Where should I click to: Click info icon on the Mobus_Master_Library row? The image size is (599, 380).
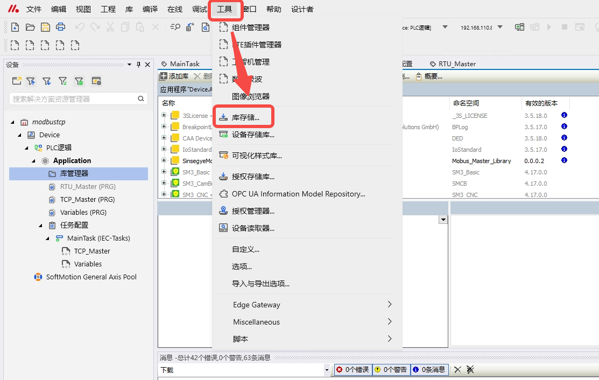click(564, 160)
